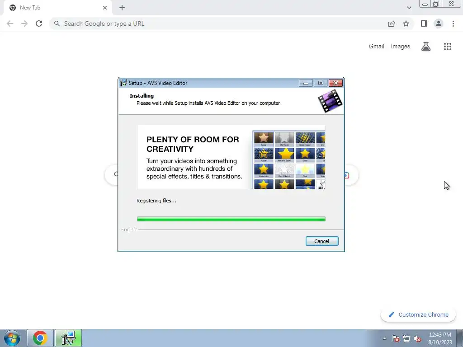Screen dimensions: 463x347
Task: Open Search Labs flask icon
Action: click(x=426, y=47)
